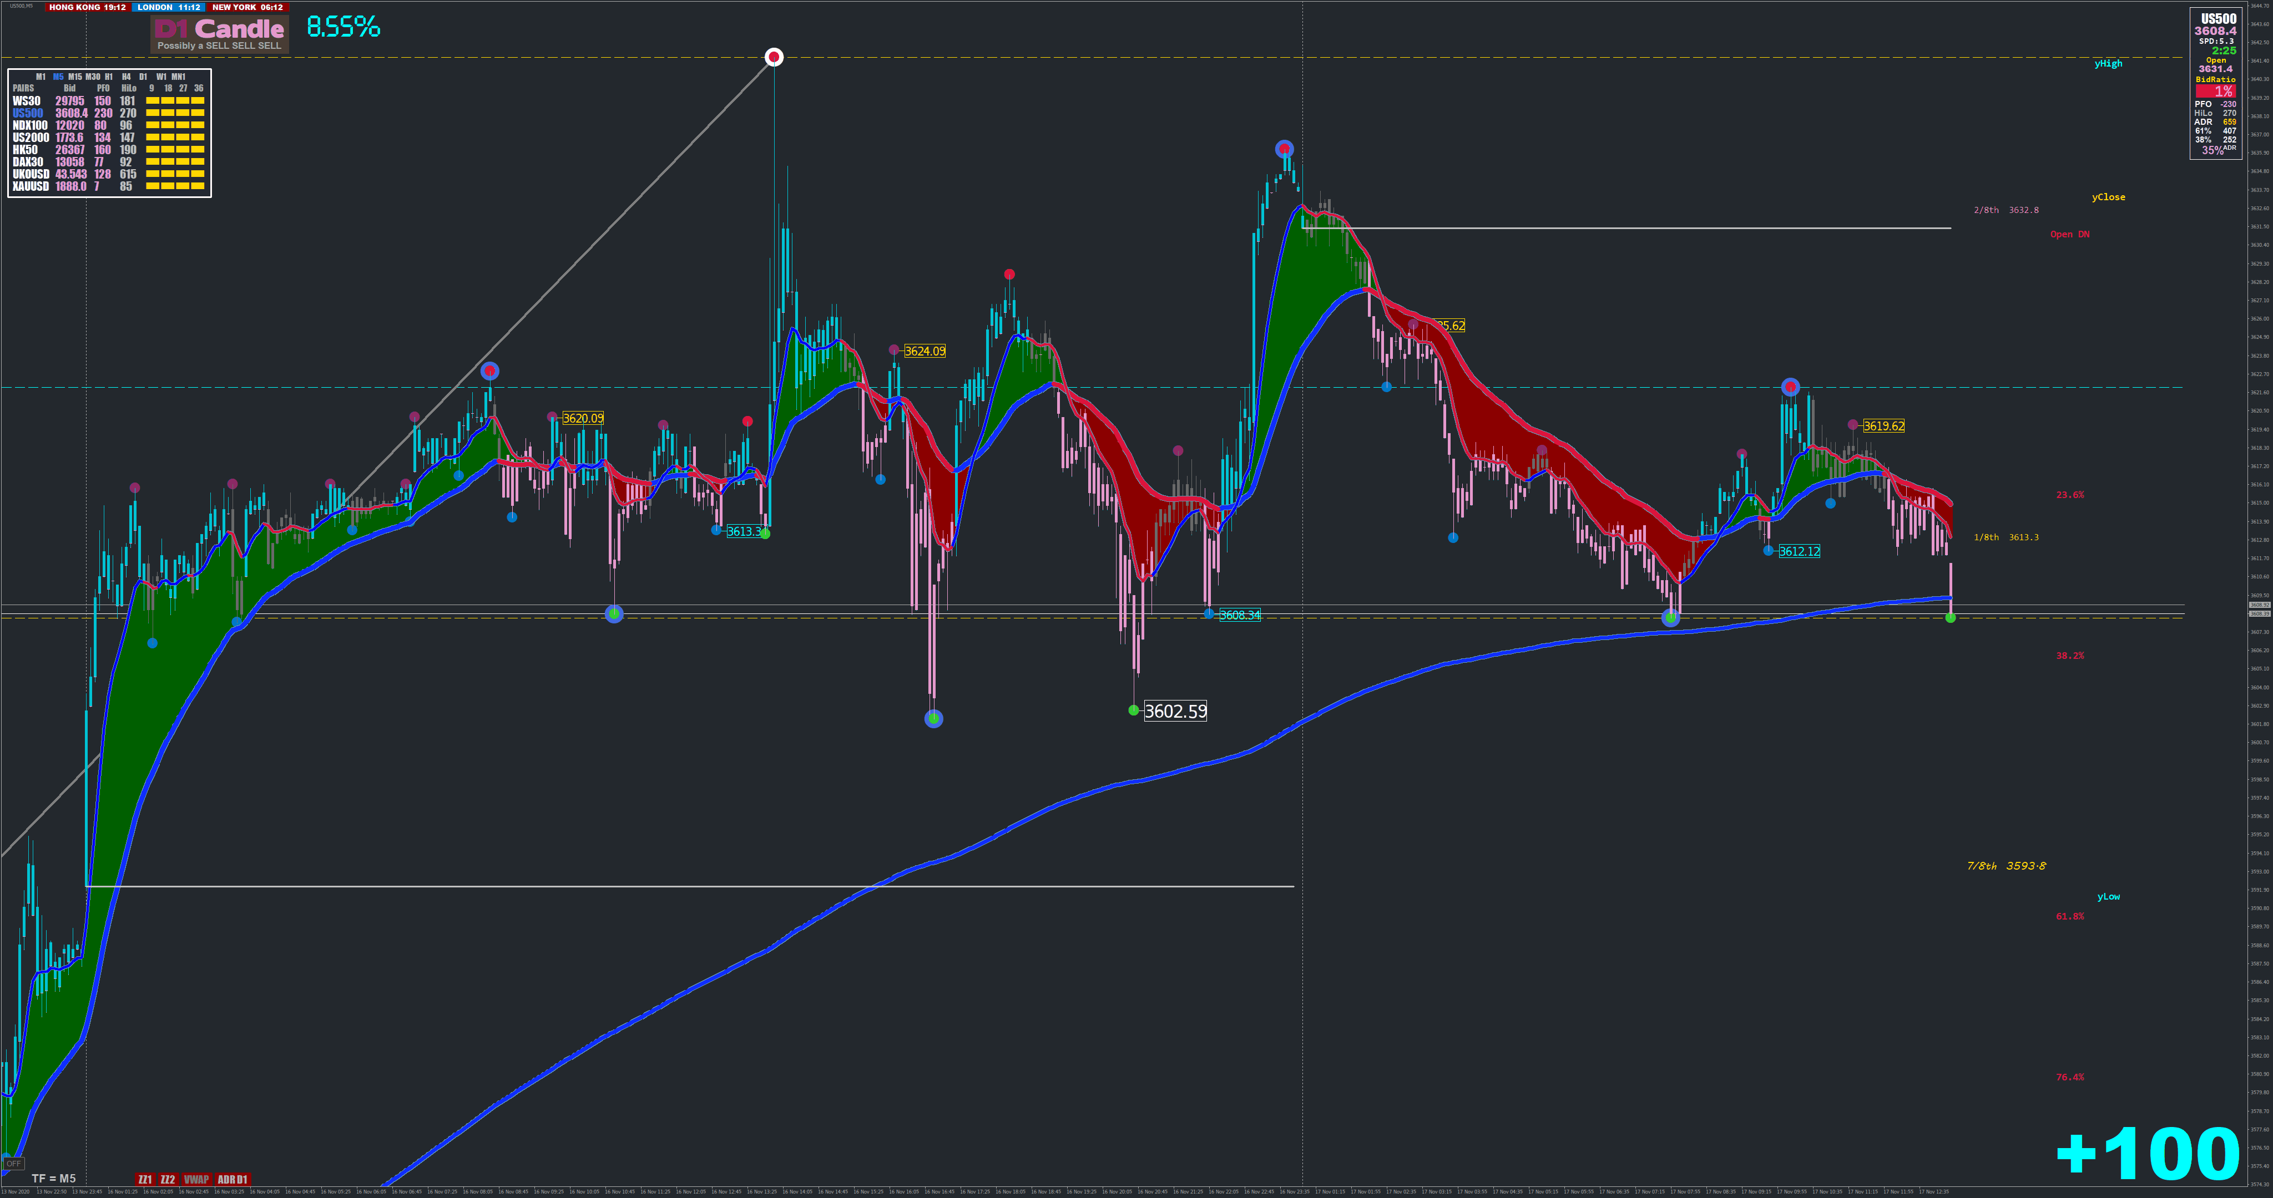This screenshot has height=1198, width=2273.
Task: Click the white-ringed red peak marker at yHigh
Action: pyautogui.click(x=774, y=57)
